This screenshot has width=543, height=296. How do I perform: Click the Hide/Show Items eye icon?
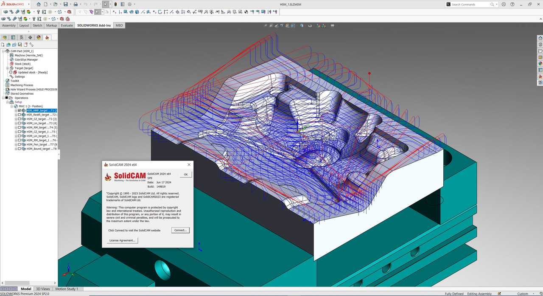[310, 25]
